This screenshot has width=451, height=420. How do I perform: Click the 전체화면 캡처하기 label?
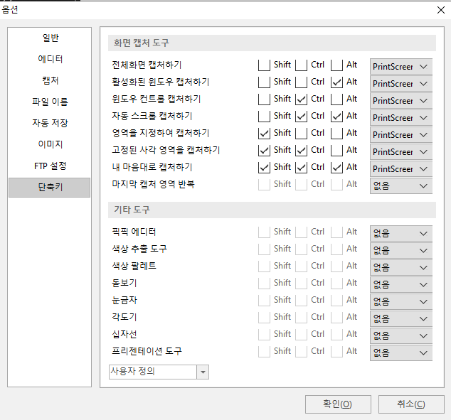pyautogui.click(x=147, y=65)
